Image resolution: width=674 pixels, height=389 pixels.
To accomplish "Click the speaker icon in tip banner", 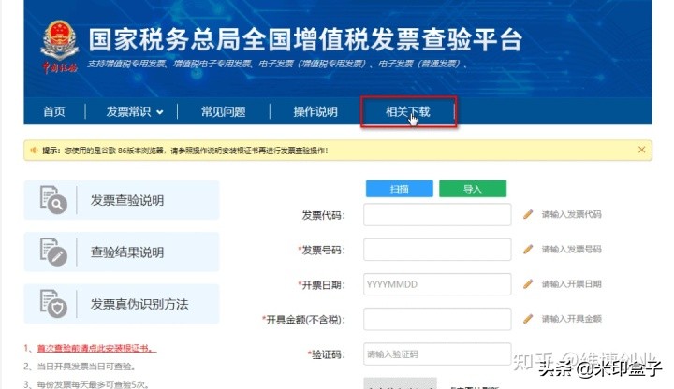I will 34,151.
